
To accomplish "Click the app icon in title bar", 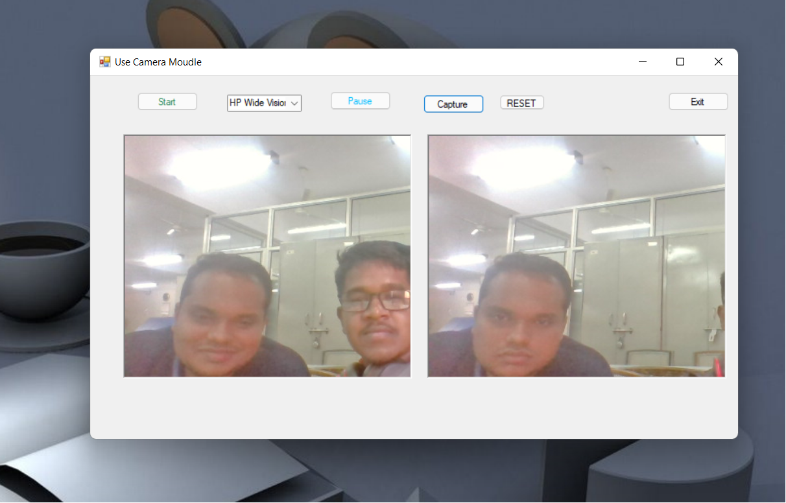I will (x=104, y=62).
